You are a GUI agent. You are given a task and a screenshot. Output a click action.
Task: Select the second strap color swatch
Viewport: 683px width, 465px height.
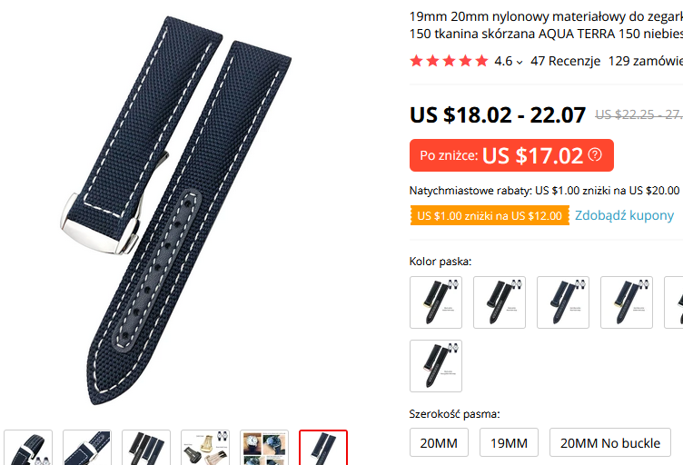(x=500, y=302)
